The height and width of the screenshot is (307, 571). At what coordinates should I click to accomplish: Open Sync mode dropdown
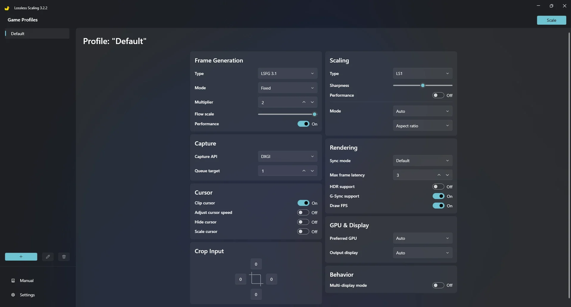pos(423,161)
